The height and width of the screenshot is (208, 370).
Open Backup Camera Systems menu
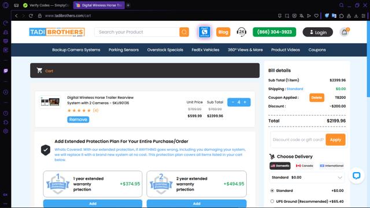[x=76, y=50]
